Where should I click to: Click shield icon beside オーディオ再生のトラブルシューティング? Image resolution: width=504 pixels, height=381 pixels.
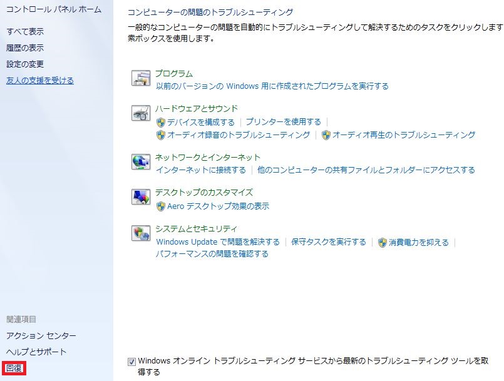[x=326, y=135]
